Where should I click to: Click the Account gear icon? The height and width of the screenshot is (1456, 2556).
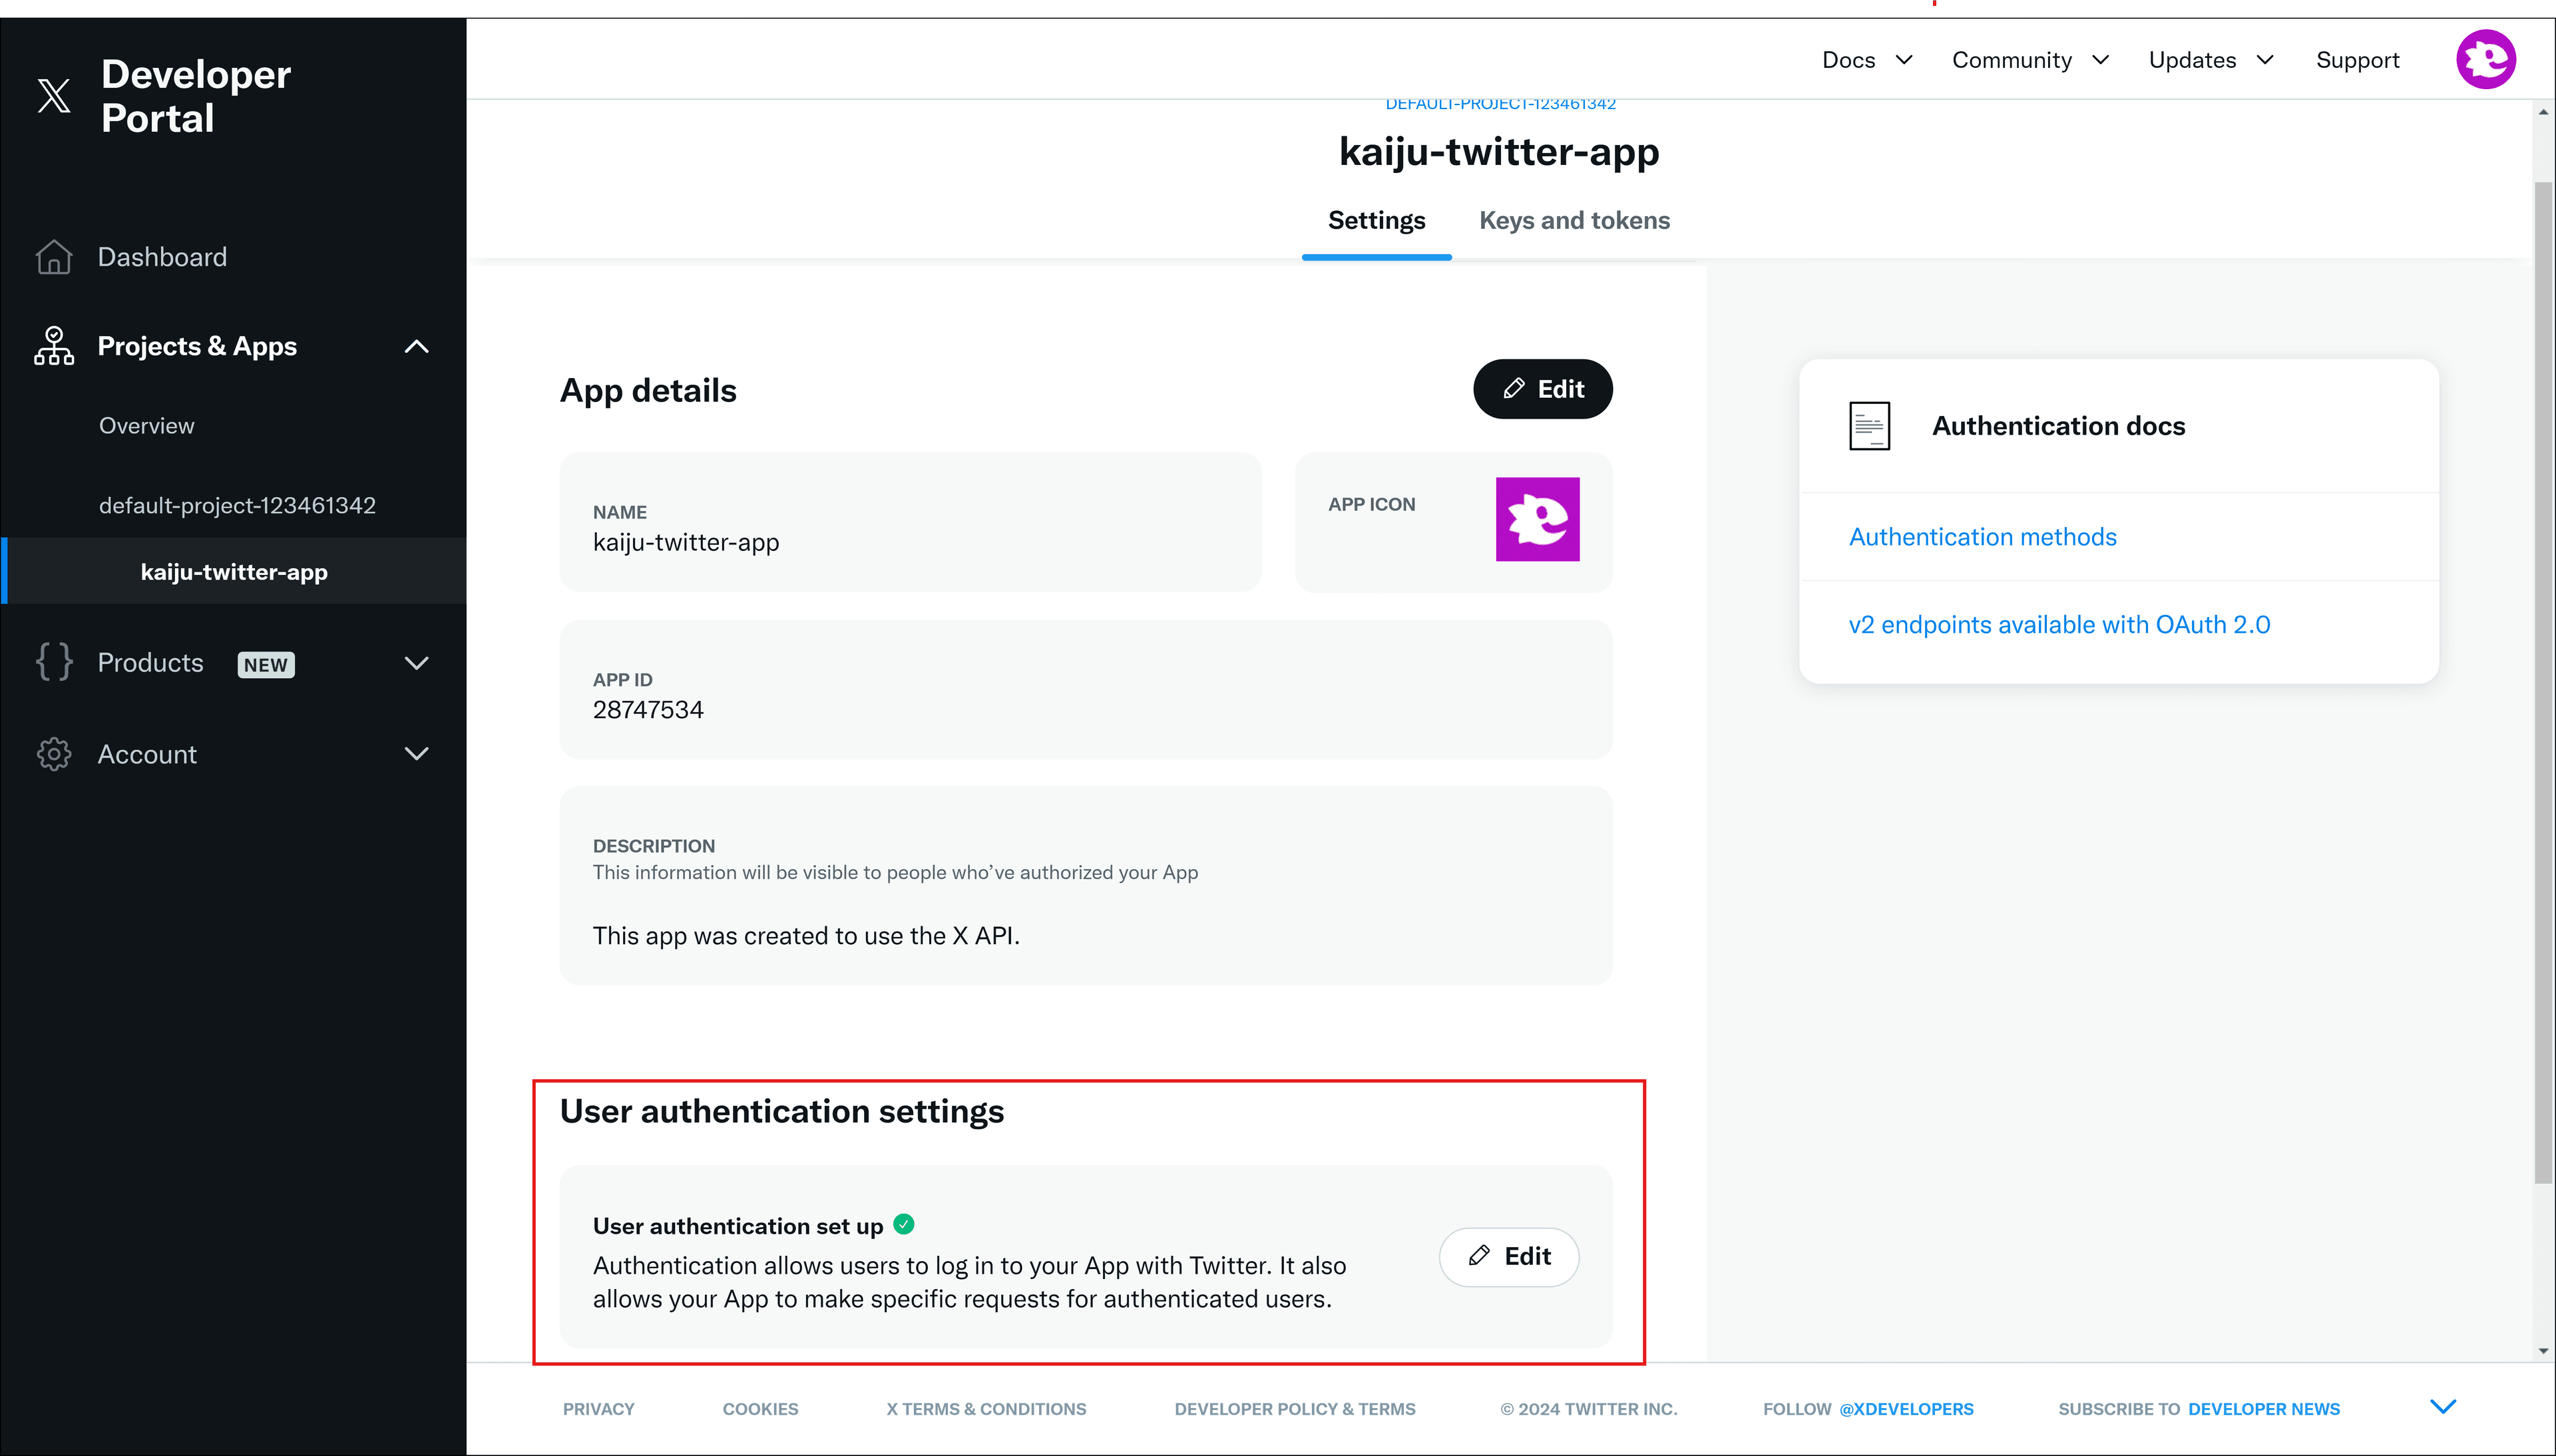(x=54, y=754)
